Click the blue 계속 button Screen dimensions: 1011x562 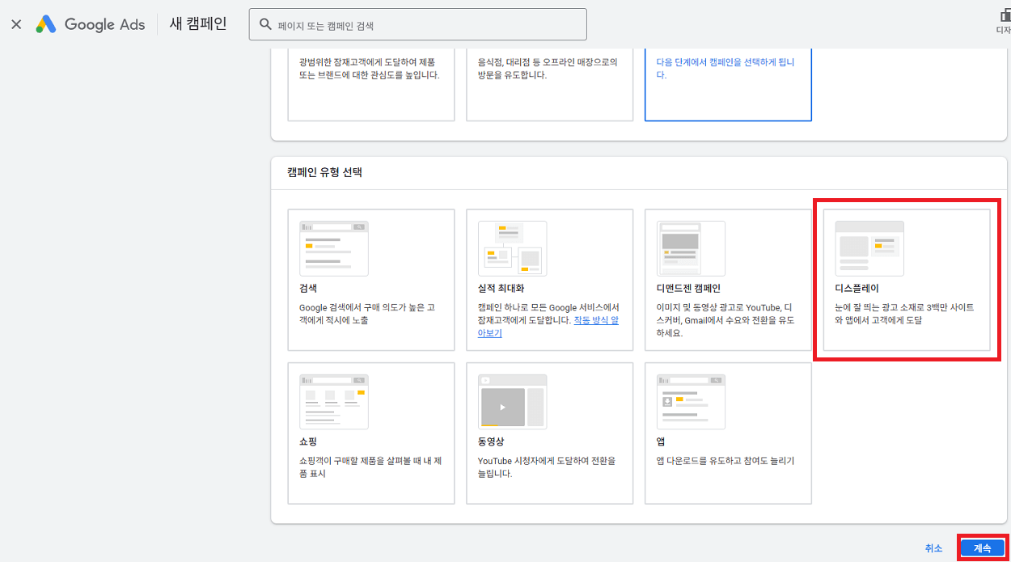click(x=982, y=547)
